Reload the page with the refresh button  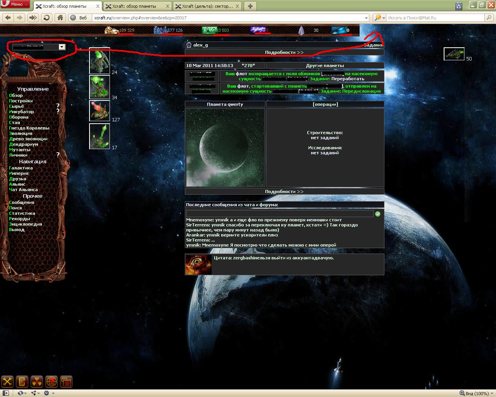pyautogui.click(x=46, y=17)
